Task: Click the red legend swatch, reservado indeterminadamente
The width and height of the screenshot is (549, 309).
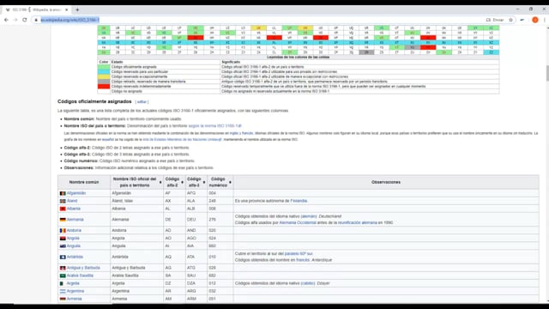Action: 104,86
